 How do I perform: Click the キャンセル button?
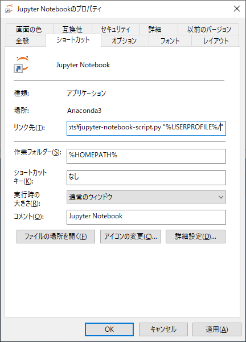tap(163, 329)
